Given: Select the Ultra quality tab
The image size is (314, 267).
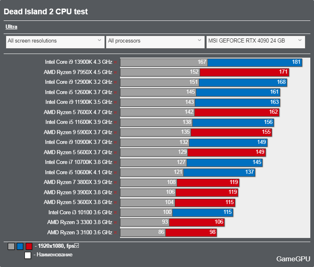Looking at the screenshot, I should click(x=11, y=27).
